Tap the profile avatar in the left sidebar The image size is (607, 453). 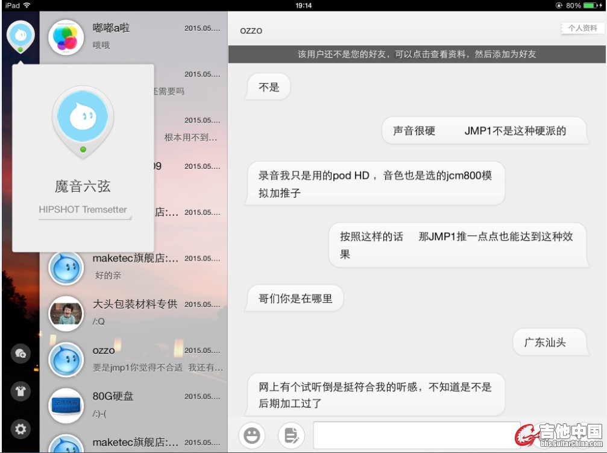tap(20, 36)
